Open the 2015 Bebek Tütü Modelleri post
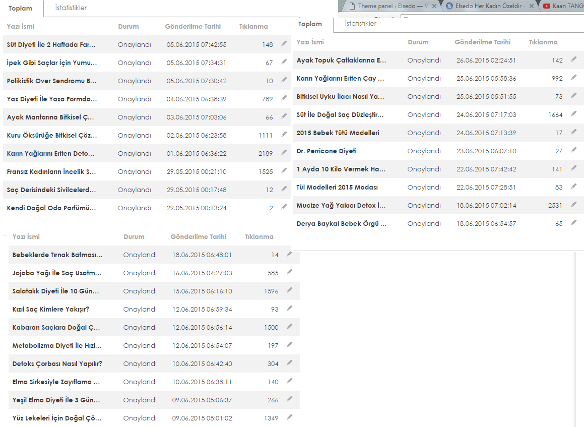Viewport: 584px width, 427px height. pyautogui.click(x=338, y=133)
